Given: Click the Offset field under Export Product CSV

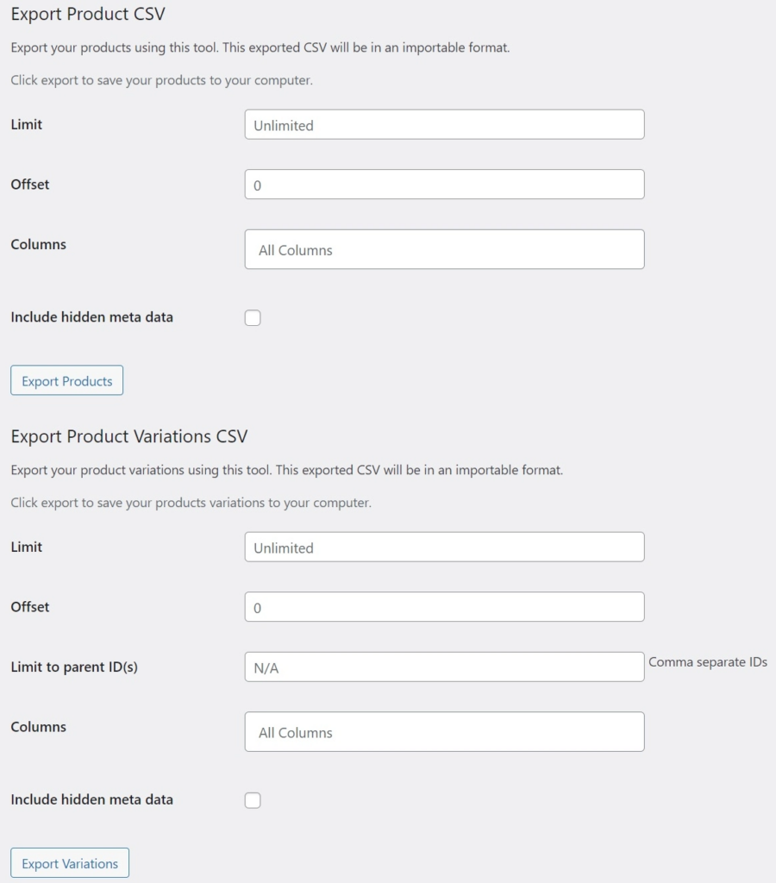Looking at the screenshot, I should (444, 185).
